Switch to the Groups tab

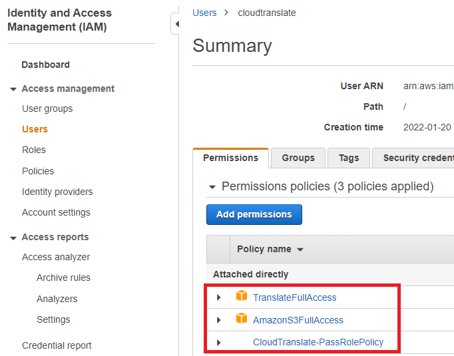(298, 158)
